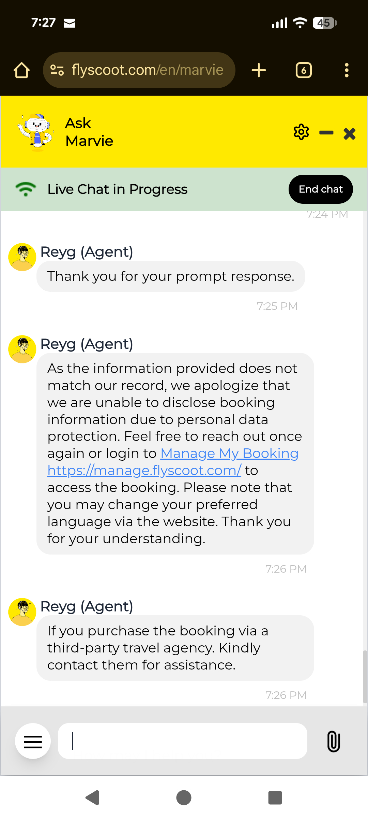This screenshot has height=819, width=368.
Task: Minimize the Ask Marvie chat
Action: [326, 133]
